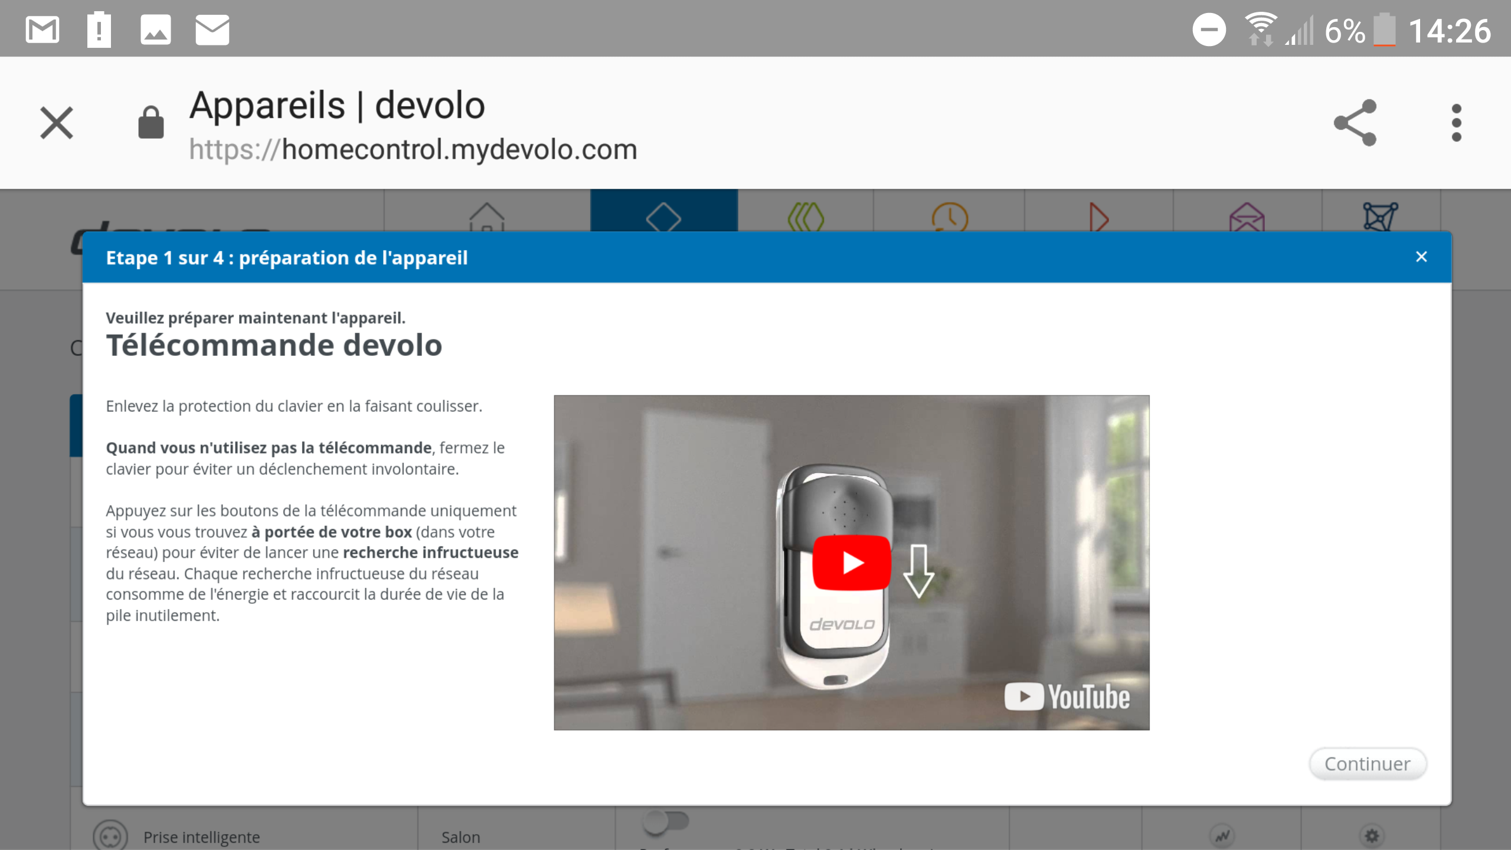1511x850 pixels.
Task: Tap the do-not-disturb status icon
Action: pos(1209,30)
